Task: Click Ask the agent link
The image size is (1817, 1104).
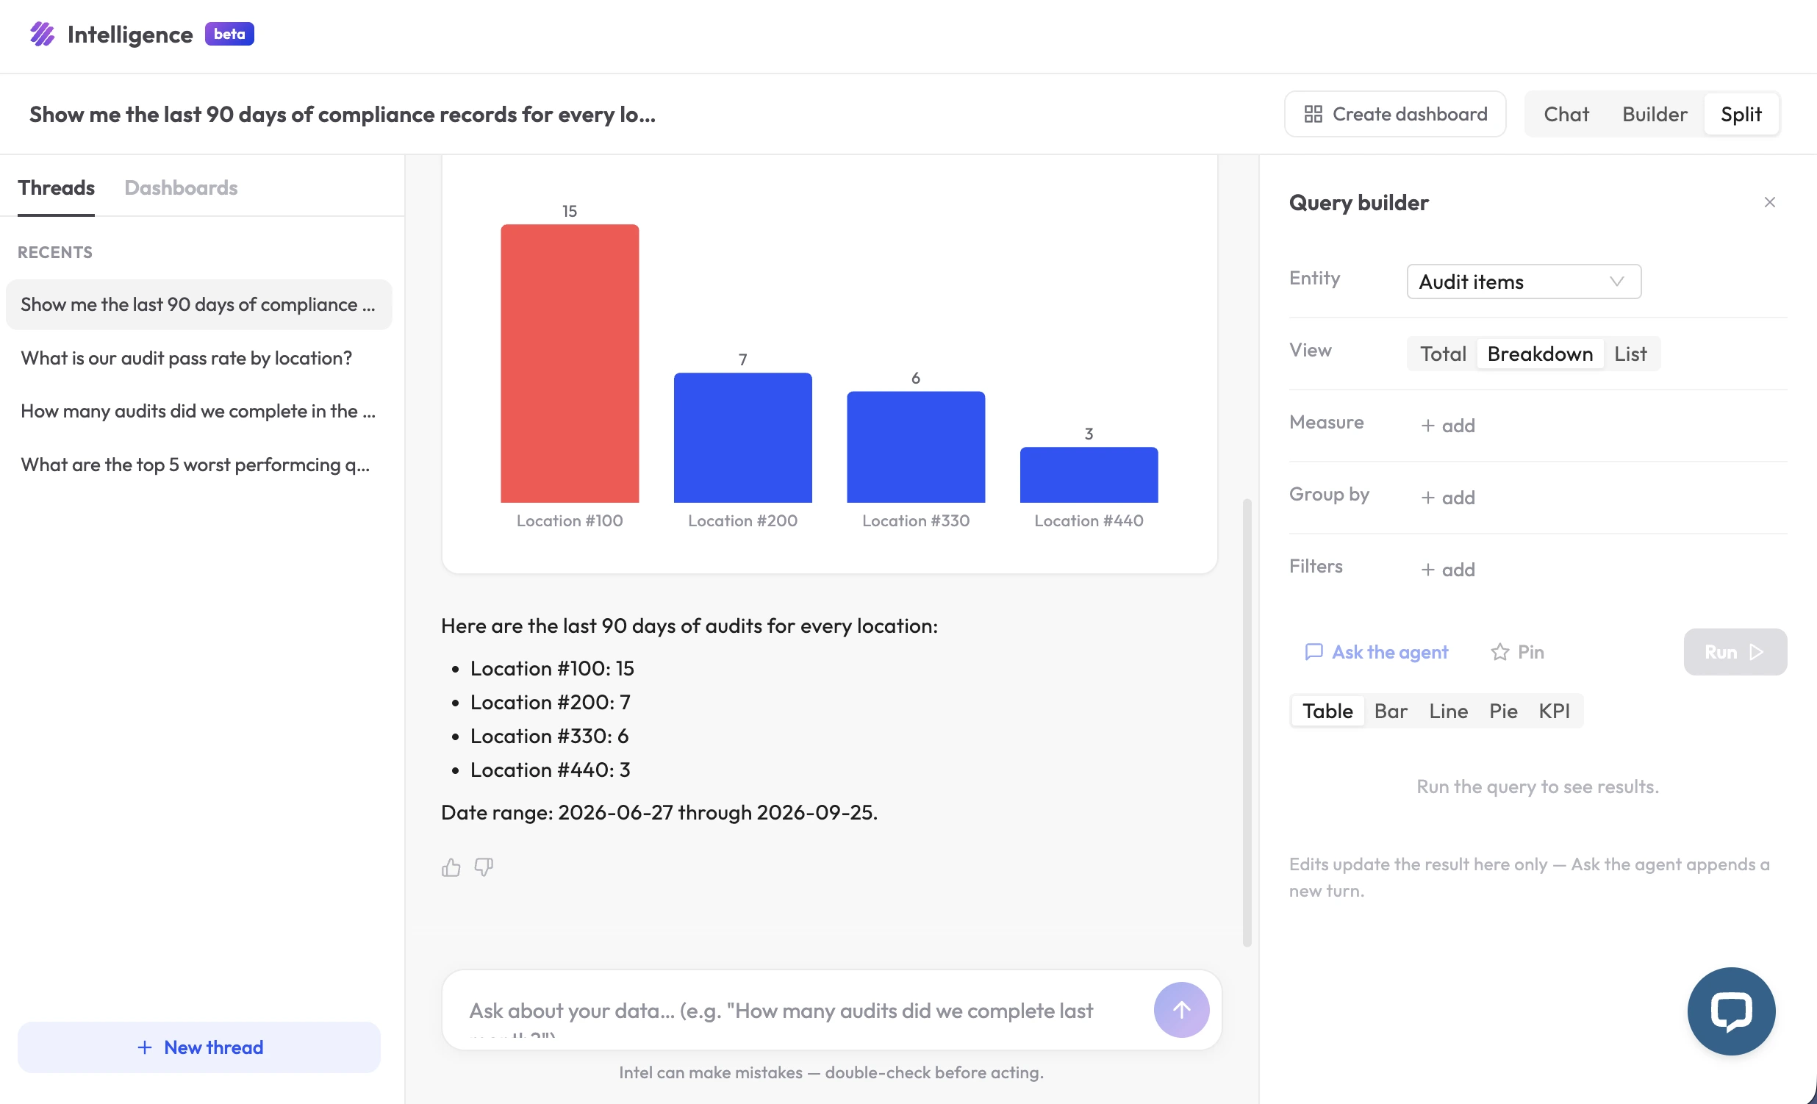Action: tap(1376, 652)
